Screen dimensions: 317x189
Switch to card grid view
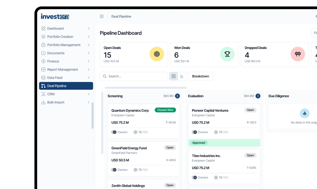[174, 76]
